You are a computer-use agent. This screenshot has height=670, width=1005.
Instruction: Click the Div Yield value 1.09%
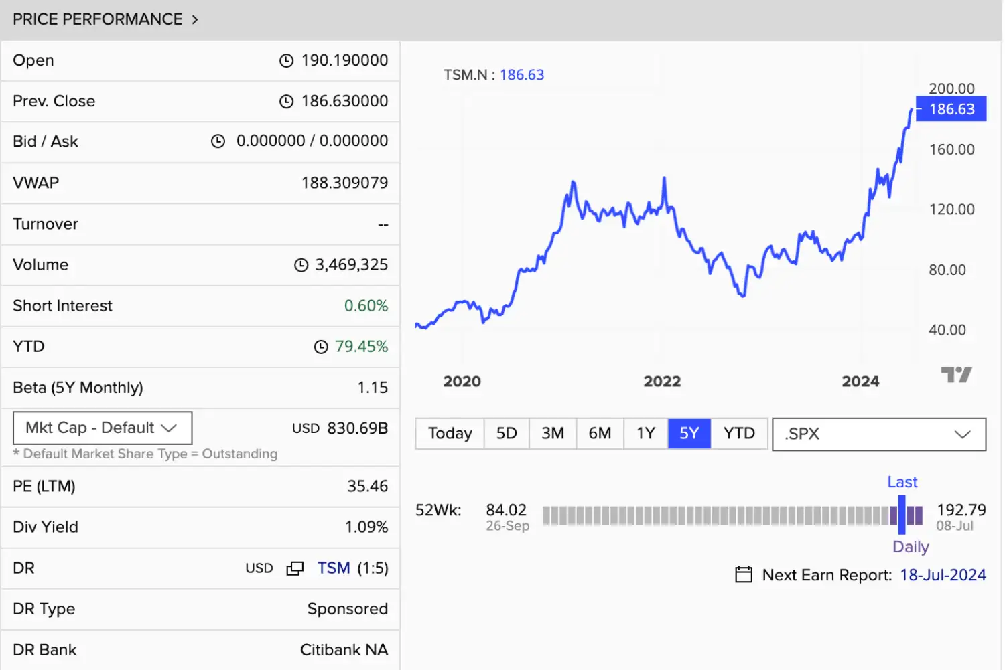(x=366, y=527)
